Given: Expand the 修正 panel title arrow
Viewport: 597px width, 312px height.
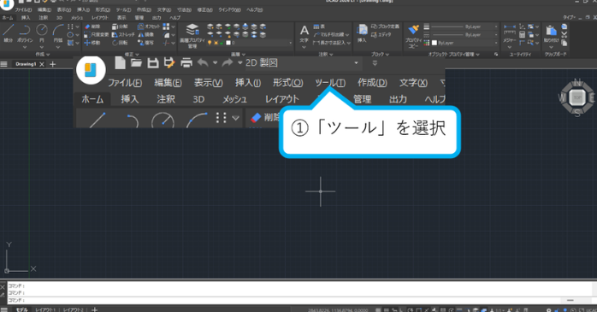Looking at the screenshot, I should 137,55.
